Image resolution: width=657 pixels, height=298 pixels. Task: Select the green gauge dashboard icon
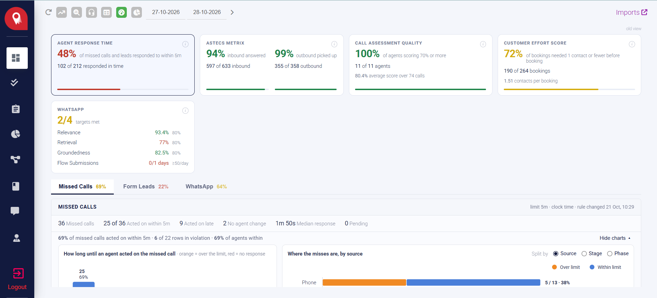click(x=121, y=12)
